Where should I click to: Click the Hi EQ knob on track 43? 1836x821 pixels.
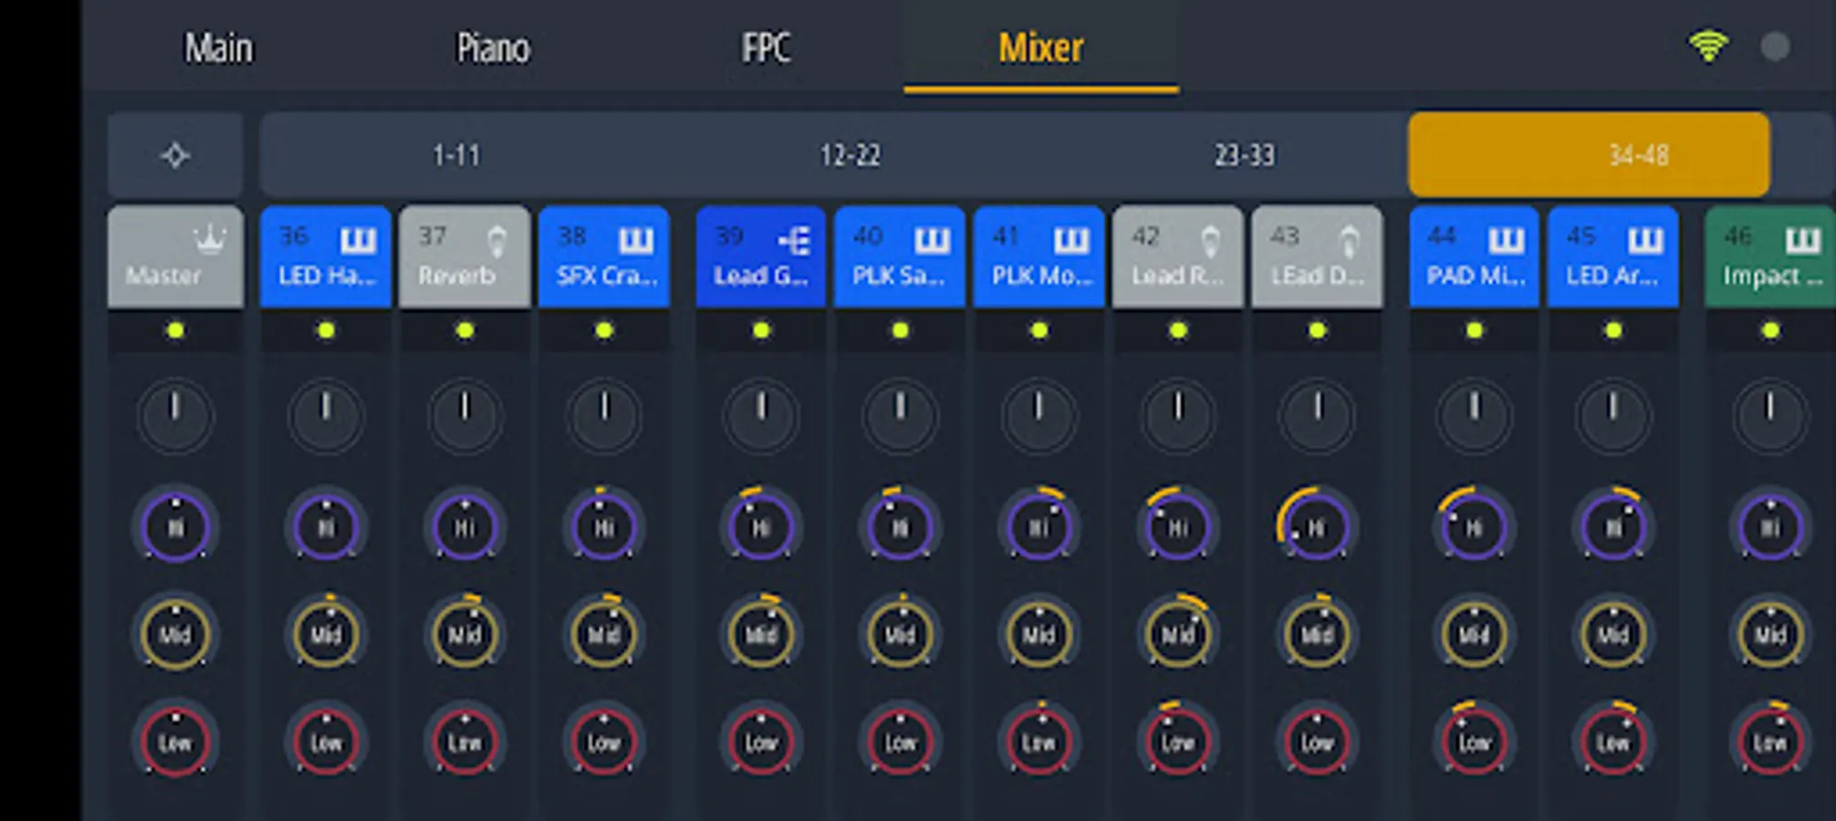(1316, 526)
